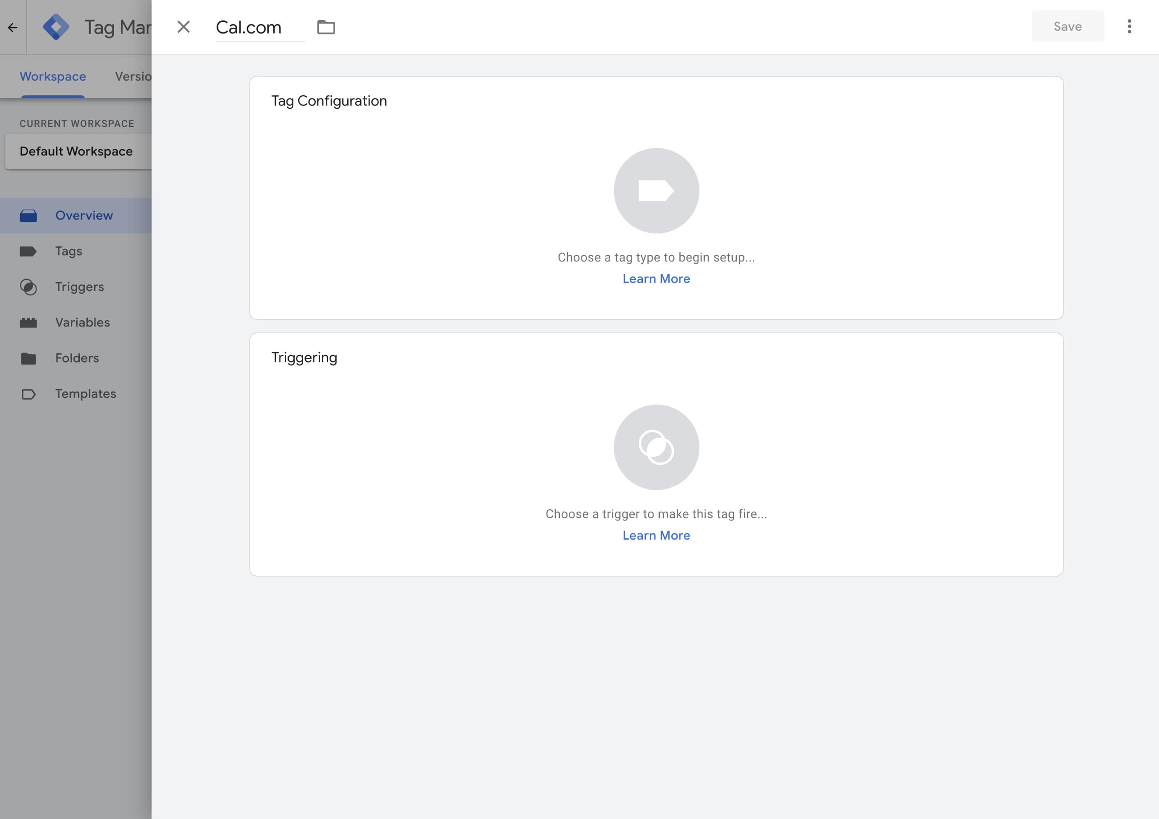Click the Triggering circle icon
This screenshot has height=819, width=1159.
tap(656, 447)
